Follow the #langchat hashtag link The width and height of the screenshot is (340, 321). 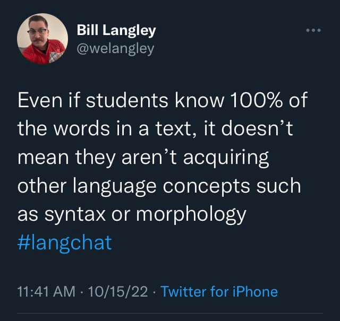point(64,242)
